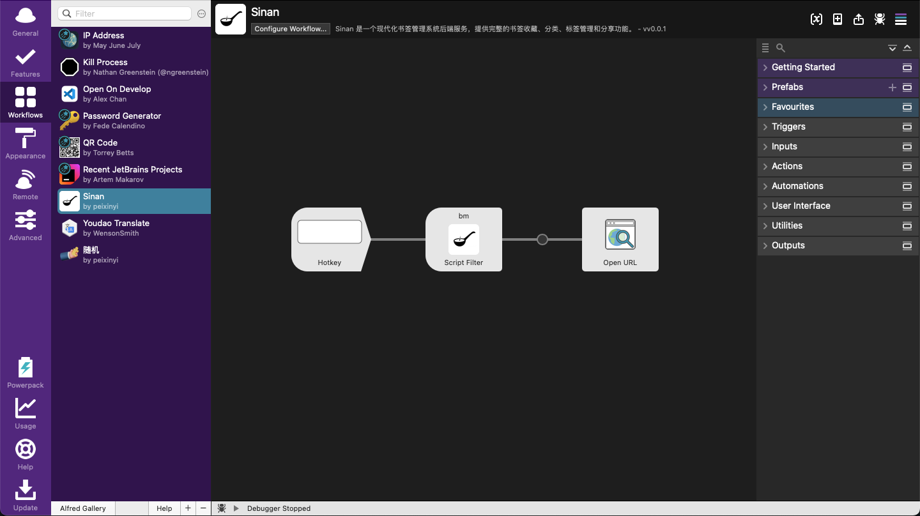920x516 pixels.
Task: Click the Debugger Stopped status text
Action: tap(279, 508)
